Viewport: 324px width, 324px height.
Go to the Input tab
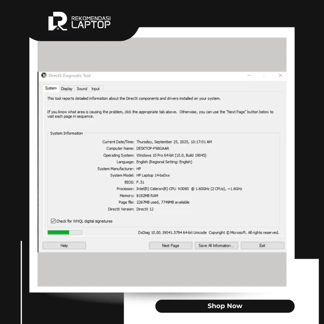[x=96, y=89]
